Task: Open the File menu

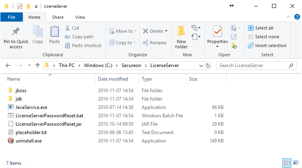Action: point(12,17)
